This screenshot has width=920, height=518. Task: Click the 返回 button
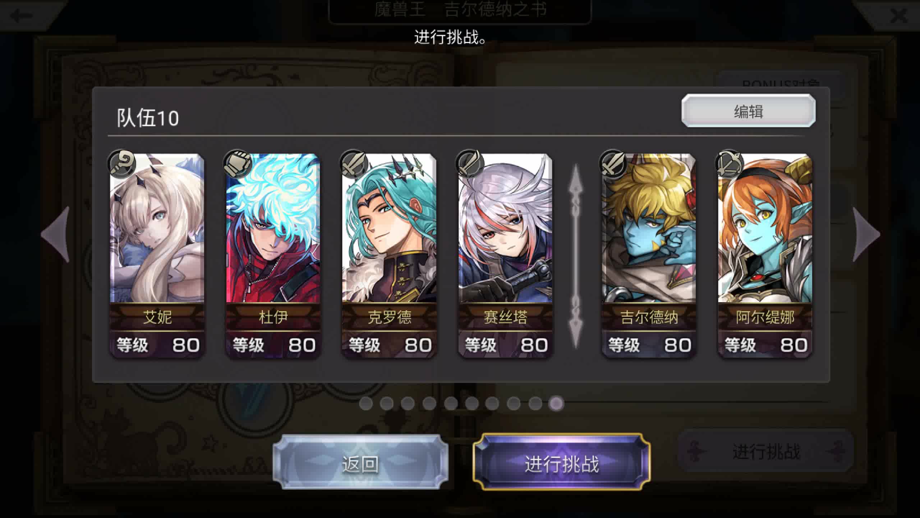point(360,463)
